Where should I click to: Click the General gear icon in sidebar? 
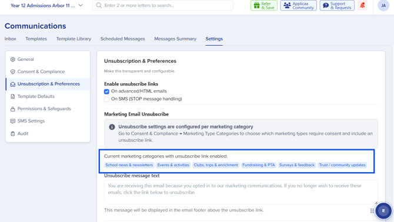[12, 59]
